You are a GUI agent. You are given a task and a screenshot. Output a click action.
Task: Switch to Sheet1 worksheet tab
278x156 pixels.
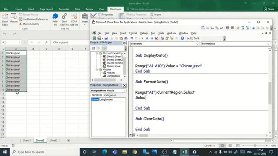coord(27,140)
